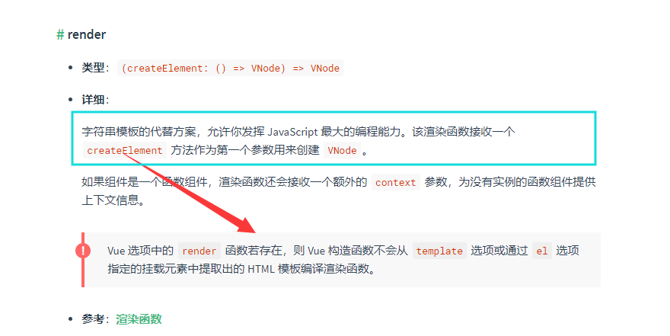Image resolution: width=670 pixels, height=336 pixels.
Task: Click the bullet before 类型
Action: coord(71,68)
